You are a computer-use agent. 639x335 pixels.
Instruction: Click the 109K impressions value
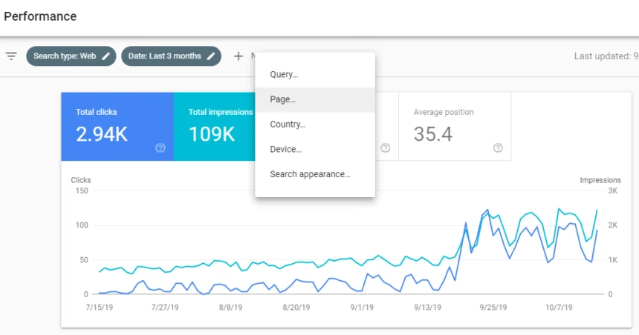pyautogui.click(x=212, y=134)
